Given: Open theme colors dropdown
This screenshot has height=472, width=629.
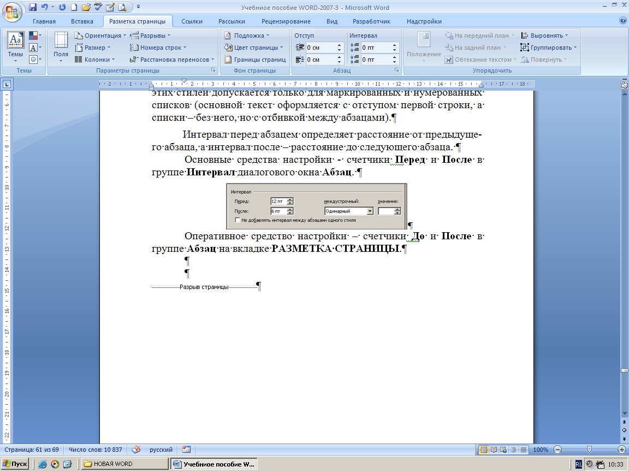Looking at the screenshot, I should tap(35, 36).
